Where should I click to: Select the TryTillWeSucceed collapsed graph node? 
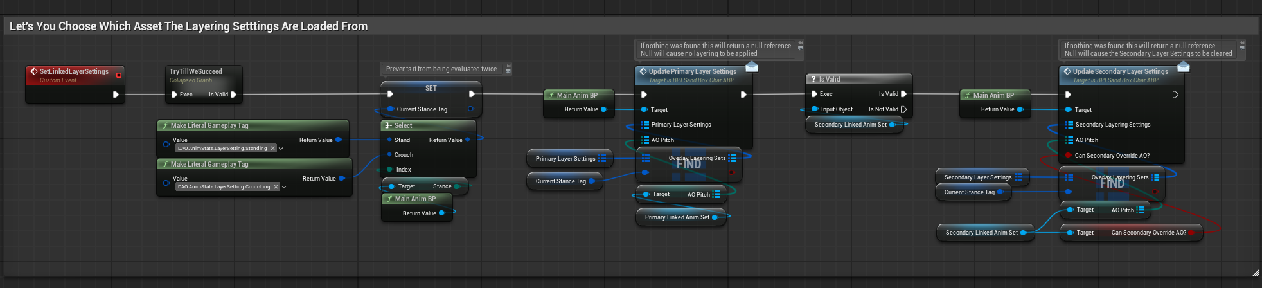pyautogui.click(x=195, y=72)
